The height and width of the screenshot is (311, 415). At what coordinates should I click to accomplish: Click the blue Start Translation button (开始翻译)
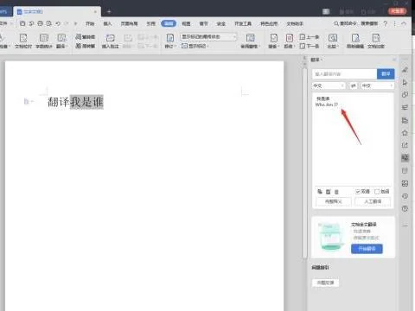pyautogui.click(x=367, y=249)
